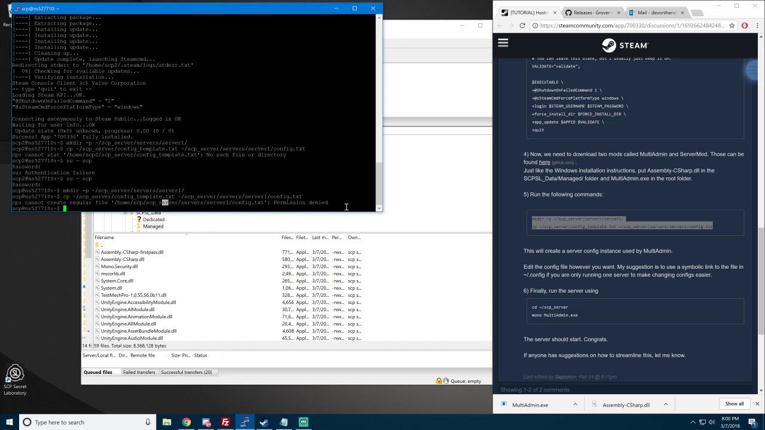Reload the Steam Community page
This screenshot has height=430, width=765.
(522, 26)
